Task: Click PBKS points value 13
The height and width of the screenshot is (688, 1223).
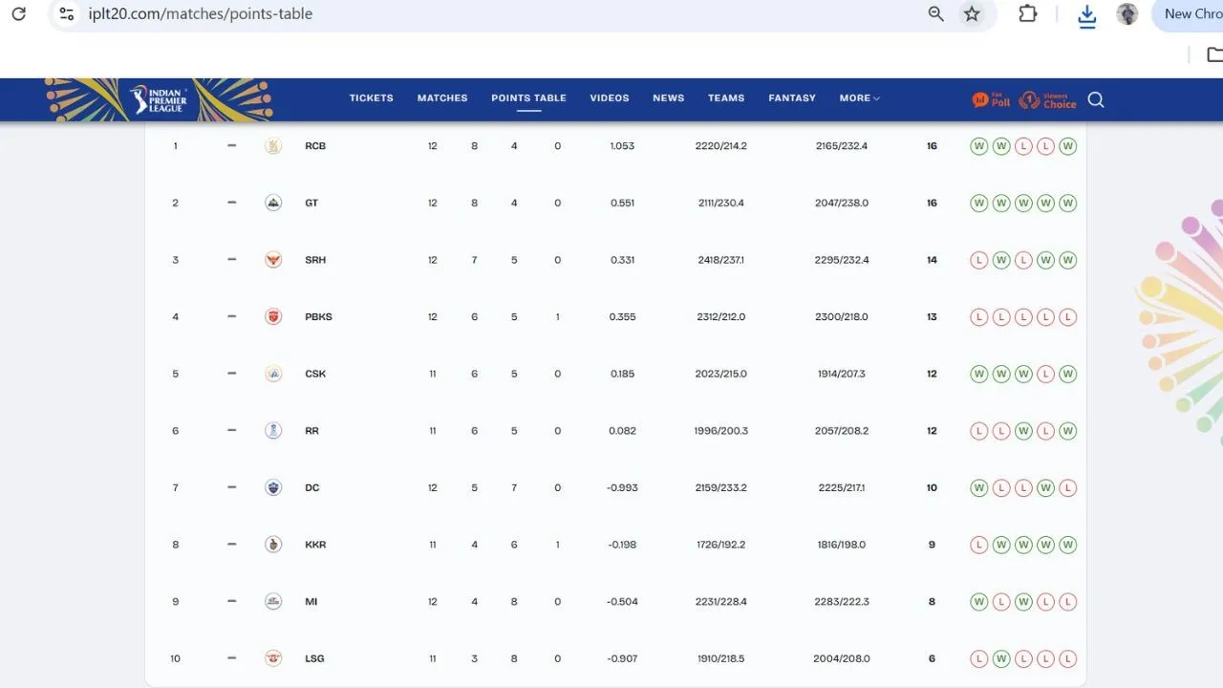Action: coord(932,316)
